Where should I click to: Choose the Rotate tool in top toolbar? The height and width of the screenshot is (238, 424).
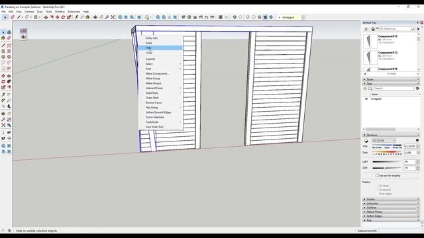(63, 17)
